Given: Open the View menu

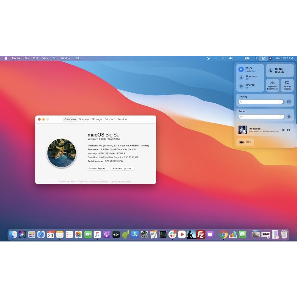Looking at the screenshot, I should pos(45,58).
